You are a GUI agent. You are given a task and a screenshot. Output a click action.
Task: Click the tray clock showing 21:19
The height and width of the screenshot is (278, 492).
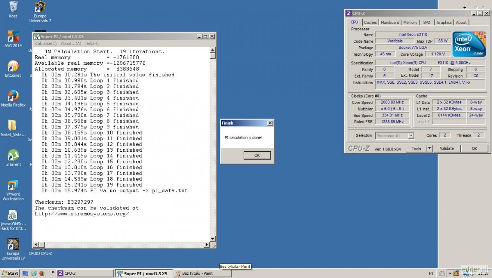(x=483, y=273)
